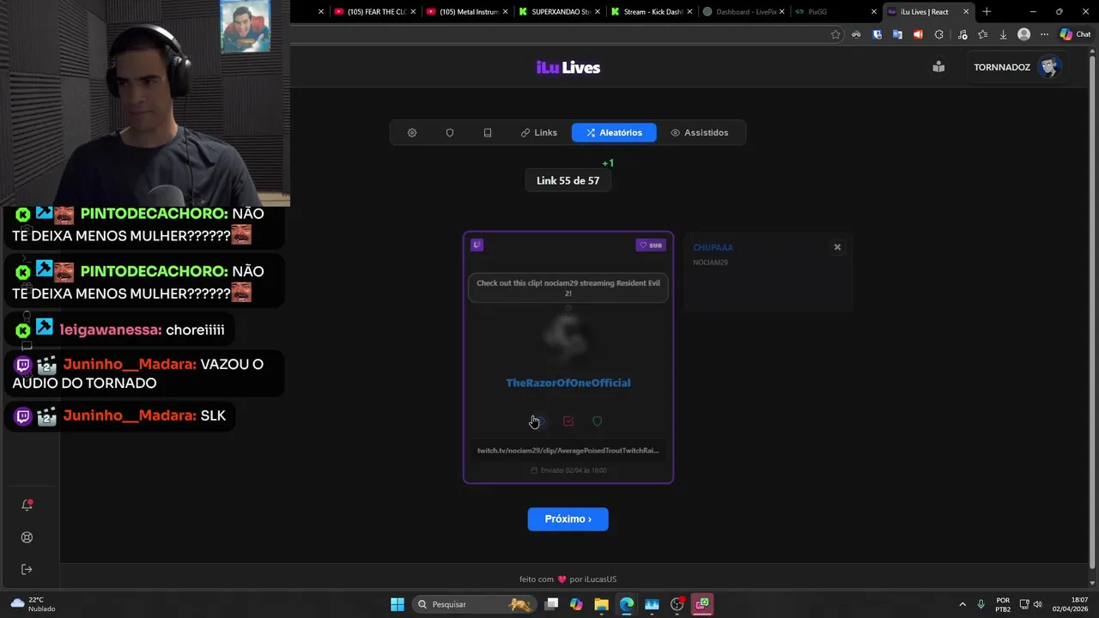Click the Próximo button
Screen dimensions: 1099x618
(568, 519)
